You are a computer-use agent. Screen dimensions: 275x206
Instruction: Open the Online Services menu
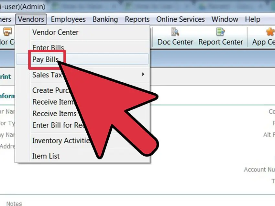tap(180, 19)
